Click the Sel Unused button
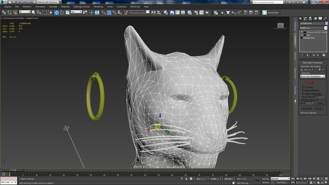The image size is (329, 185). coord(306,108)
